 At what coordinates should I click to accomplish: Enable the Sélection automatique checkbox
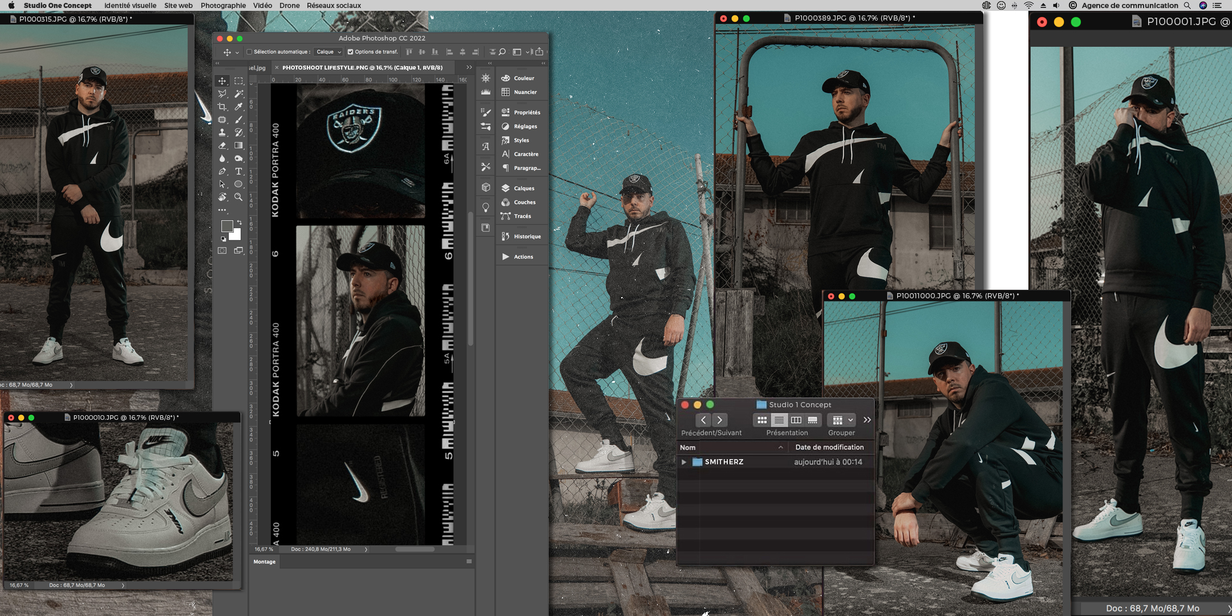pyautogui.click(x=249, y=52)
